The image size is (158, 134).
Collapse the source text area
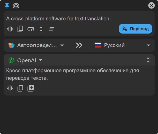point(41,29)
